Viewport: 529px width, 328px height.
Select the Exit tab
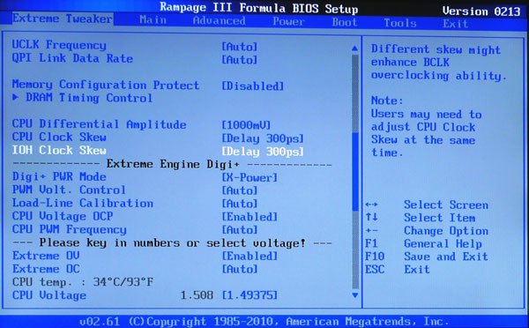point(456,24)
